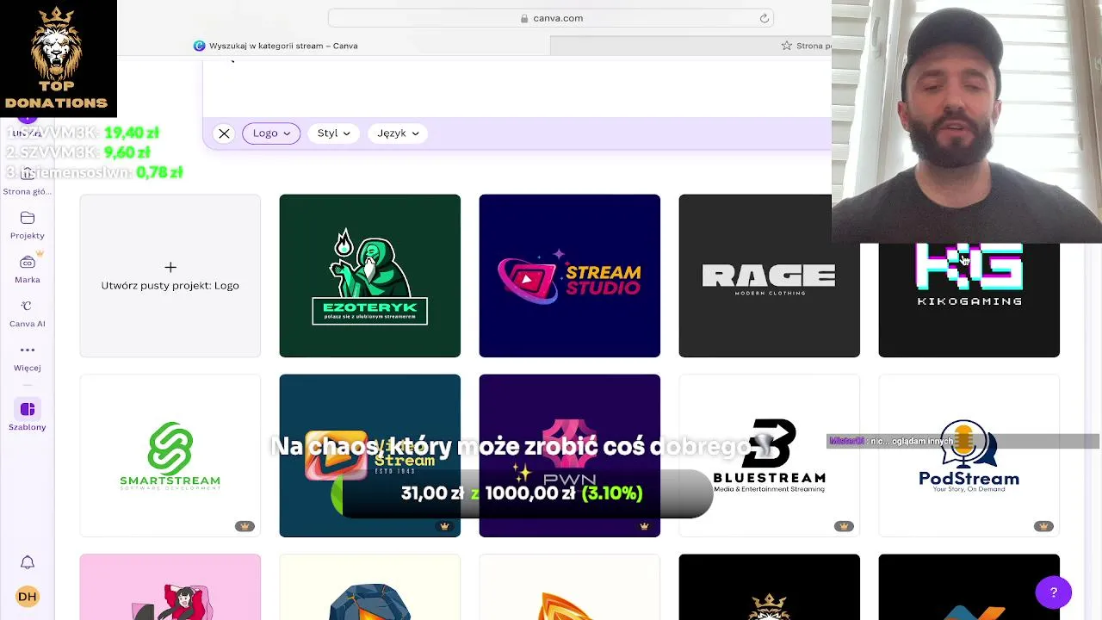Open Więcej three-dots menu

pyautogui.click(x=28, y=357)
